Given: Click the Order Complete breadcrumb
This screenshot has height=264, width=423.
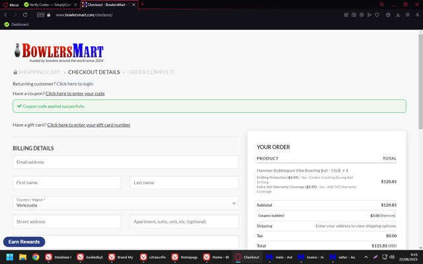Looking at the screenshot, I should (x=151, y=72).
